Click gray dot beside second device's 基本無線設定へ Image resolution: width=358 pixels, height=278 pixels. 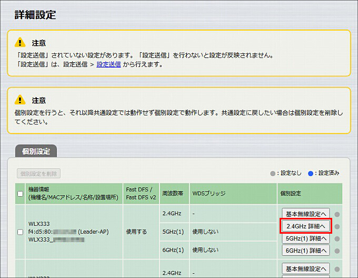[337, 270]
